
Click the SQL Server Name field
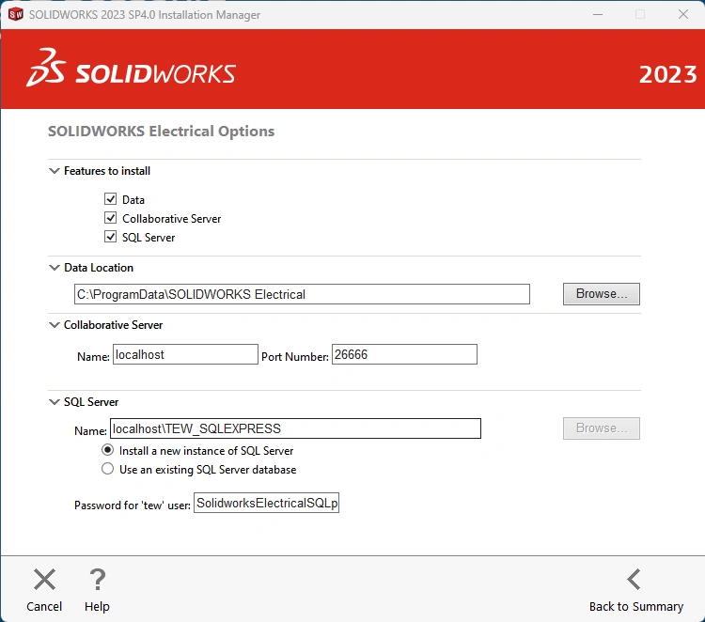point(295,428)
